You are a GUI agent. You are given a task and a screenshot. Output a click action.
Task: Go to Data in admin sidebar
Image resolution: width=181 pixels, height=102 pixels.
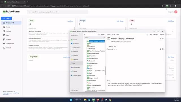11,35
